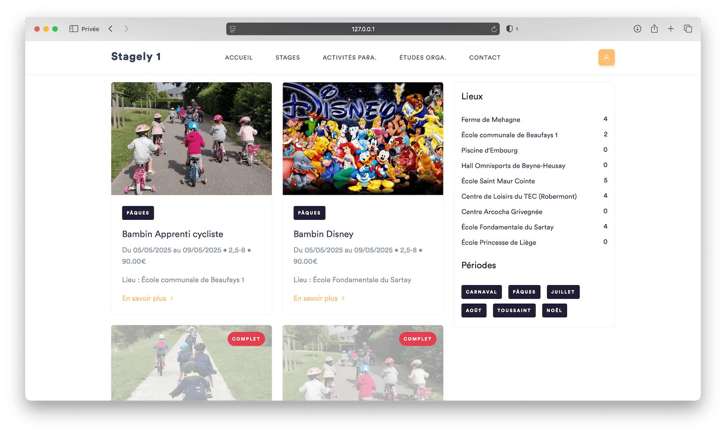Filter by Ferme de Mehagne location
The width and height of the screenshot is (726, 434).
(x=490, y=120)
